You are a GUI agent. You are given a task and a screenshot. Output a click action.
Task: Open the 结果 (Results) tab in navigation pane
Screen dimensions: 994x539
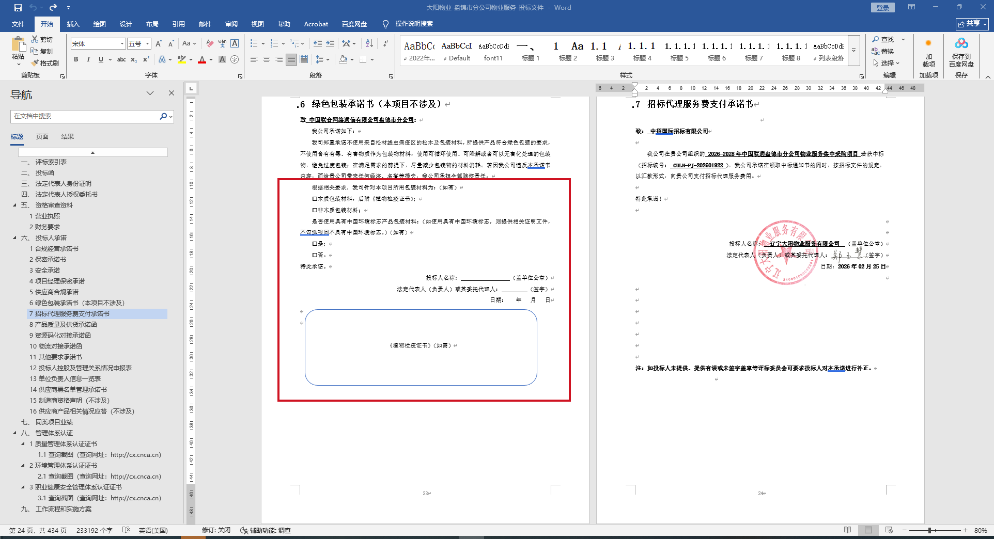pos(68,137)
